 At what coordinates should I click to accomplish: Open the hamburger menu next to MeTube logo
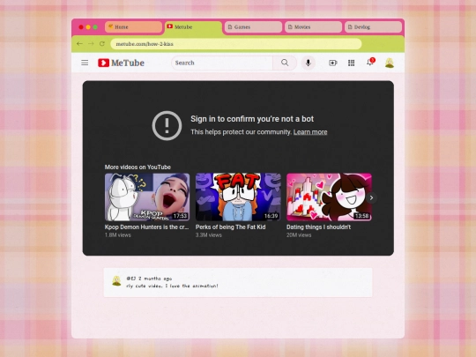pyautogui.click(x=85, y=63)
